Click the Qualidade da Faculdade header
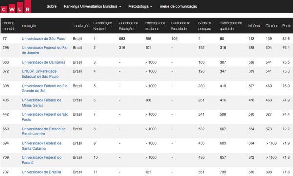Image resolution: width=293 pixels, height=176 pixels. pos(181,26)
